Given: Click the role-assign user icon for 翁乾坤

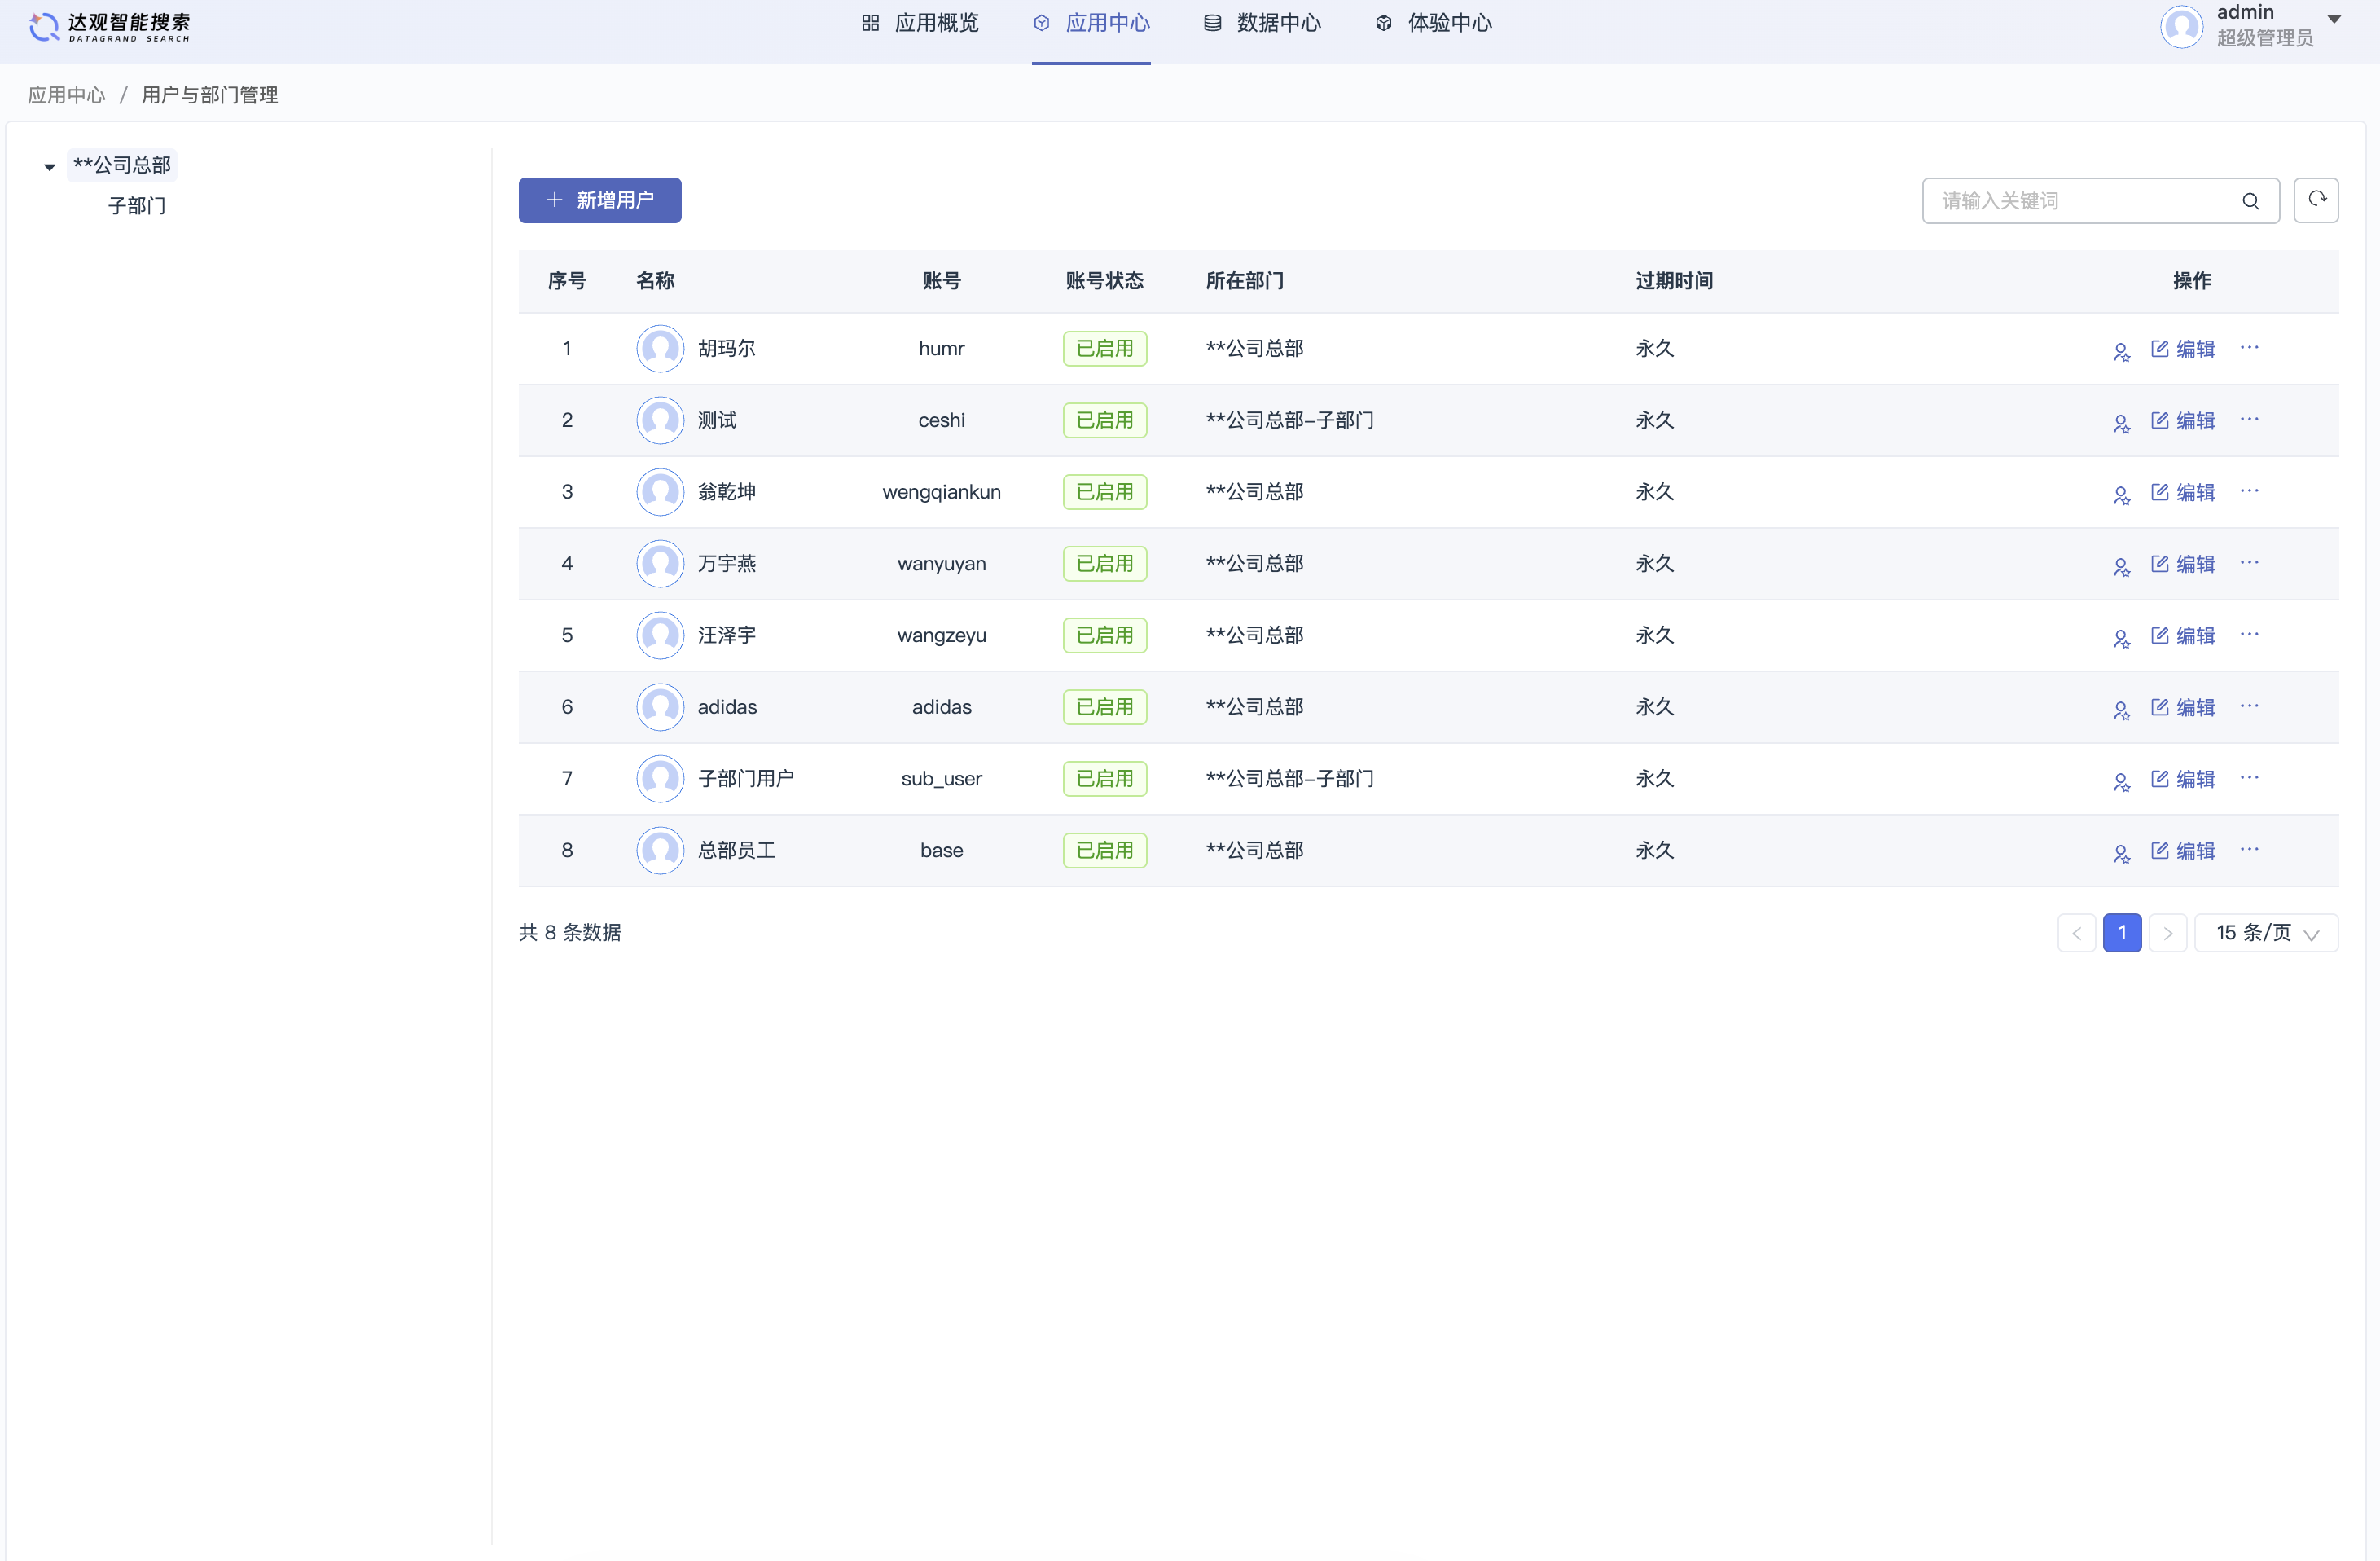Looking at the screenshot, I should coord(2121,495).
